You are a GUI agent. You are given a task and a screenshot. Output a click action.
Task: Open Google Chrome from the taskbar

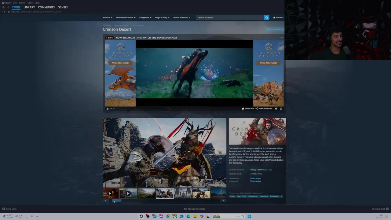(168, 216)
